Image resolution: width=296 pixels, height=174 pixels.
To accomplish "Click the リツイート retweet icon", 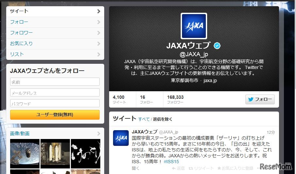I will [x=191, y=168].
